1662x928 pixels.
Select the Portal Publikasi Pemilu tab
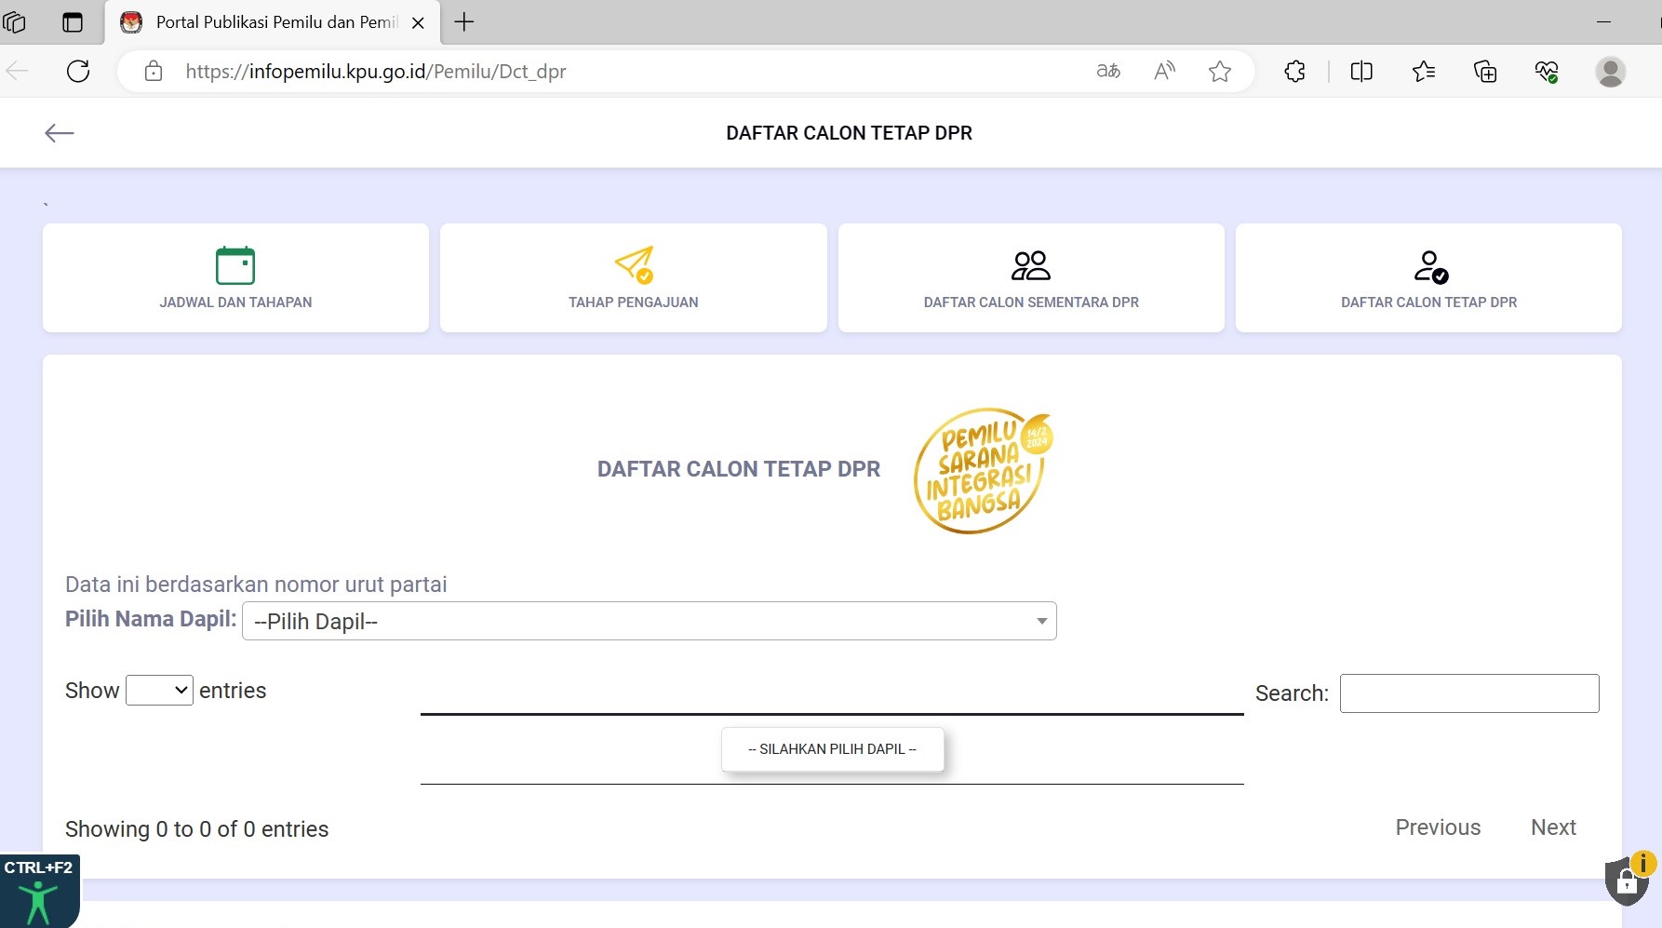[x=270, y=22]
